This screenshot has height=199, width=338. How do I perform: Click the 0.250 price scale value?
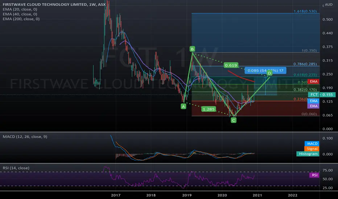coord(327,74)
